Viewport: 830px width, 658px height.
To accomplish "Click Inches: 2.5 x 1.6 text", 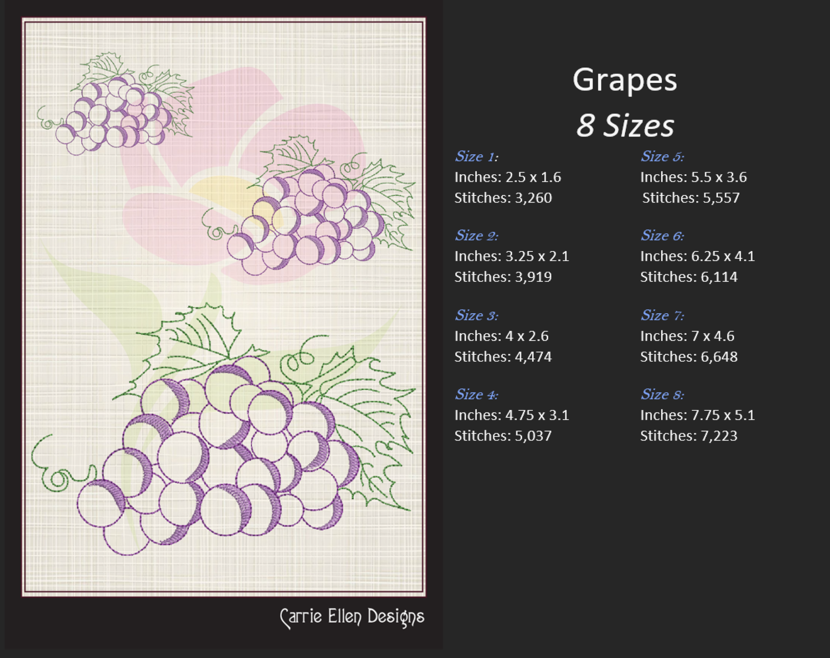I will click(508, 177).
